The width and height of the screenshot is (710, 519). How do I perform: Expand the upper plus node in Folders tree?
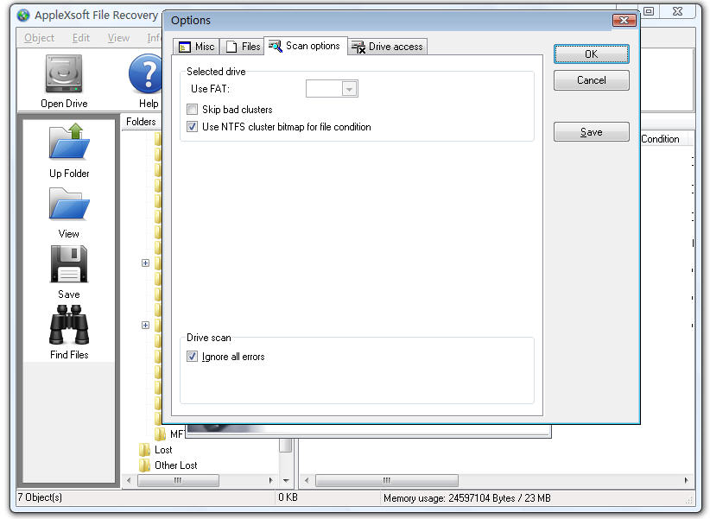click(x=145, y=263)
